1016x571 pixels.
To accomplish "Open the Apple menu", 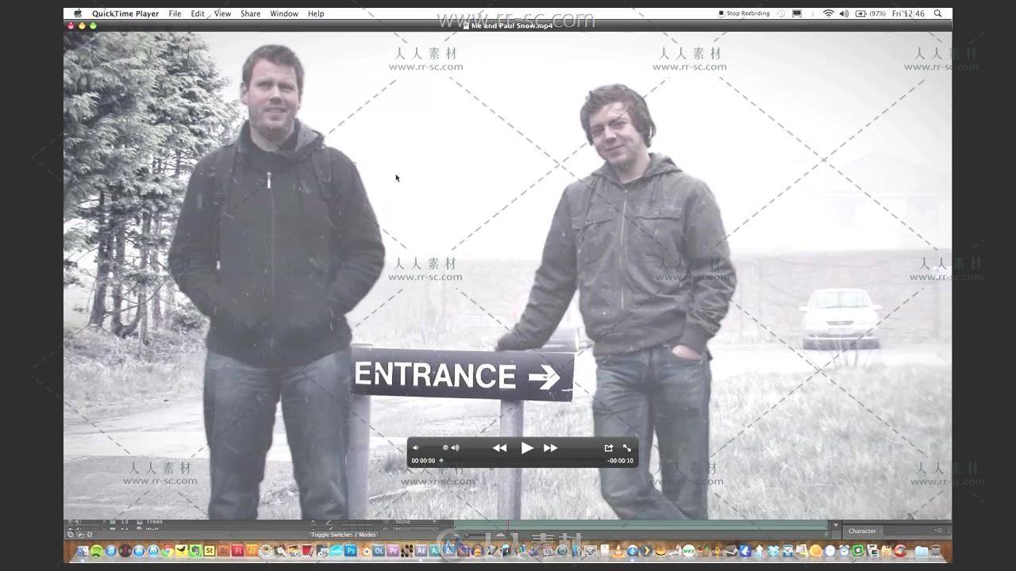I will 77,13.
